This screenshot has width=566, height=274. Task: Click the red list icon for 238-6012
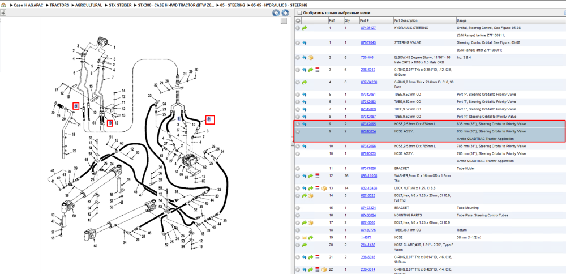point(317,70)
